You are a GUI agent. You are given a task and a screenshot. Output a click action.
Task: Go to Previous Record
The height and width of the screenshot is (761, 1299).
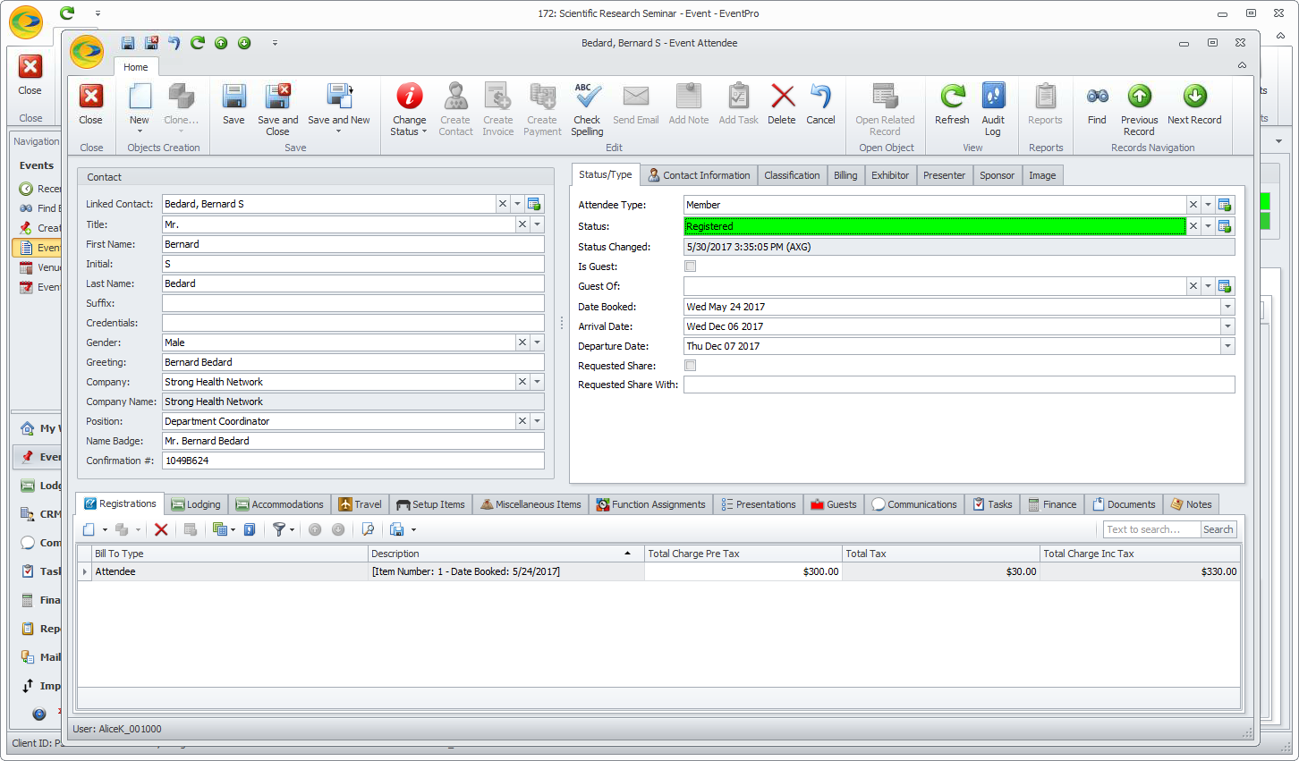(x=1139, y=108)
